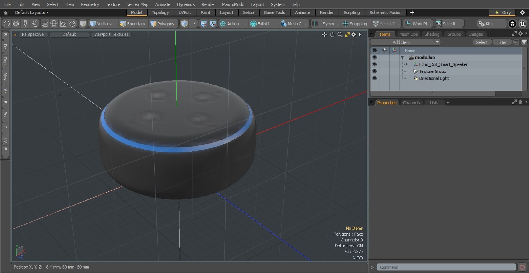The height and width of the screenshot is (273, 529).
Task: Open the Viewport Textures shading dropdown
Action: (111, 34)
